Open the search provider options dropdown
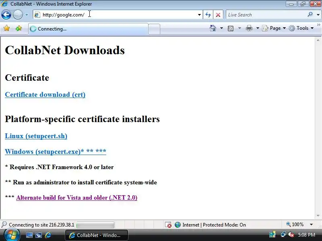The image size is (322, 241). (x=318, y=15)
